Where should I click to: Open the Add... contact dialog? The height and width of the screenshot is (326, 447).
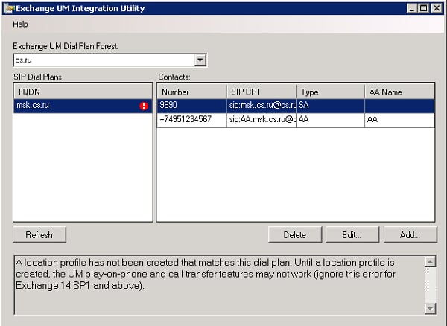410,234
